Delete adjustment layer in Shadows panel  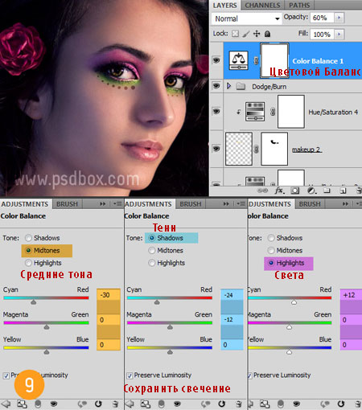pos(239,404)
